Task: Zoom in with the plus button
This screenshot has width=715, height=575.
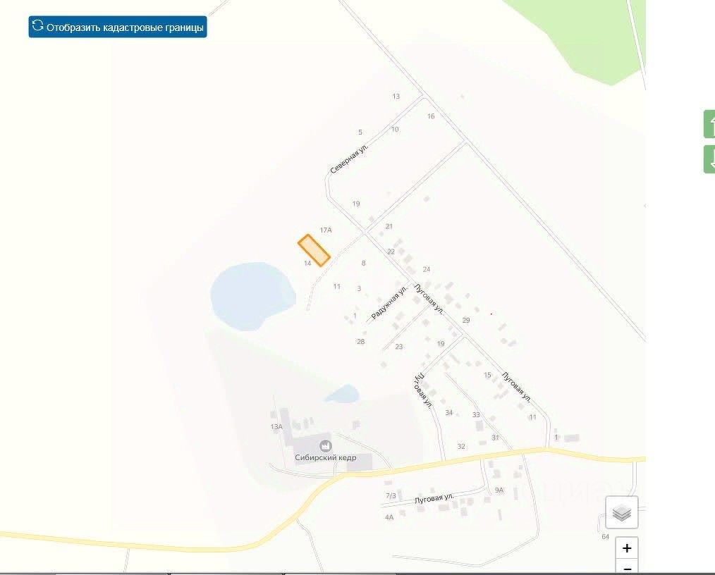Action: click(x=627, y=548)
